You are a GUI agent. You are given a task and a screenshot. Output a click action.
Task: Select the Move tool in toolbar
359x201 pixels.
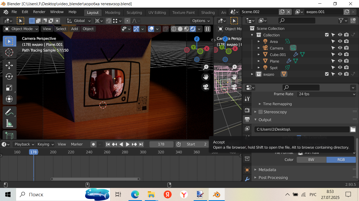[9, 65]
